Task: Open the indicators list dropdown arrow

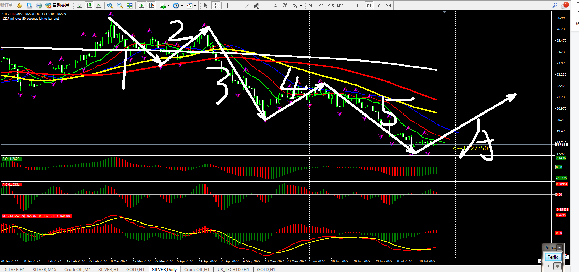Action: (x=168, y=6)
